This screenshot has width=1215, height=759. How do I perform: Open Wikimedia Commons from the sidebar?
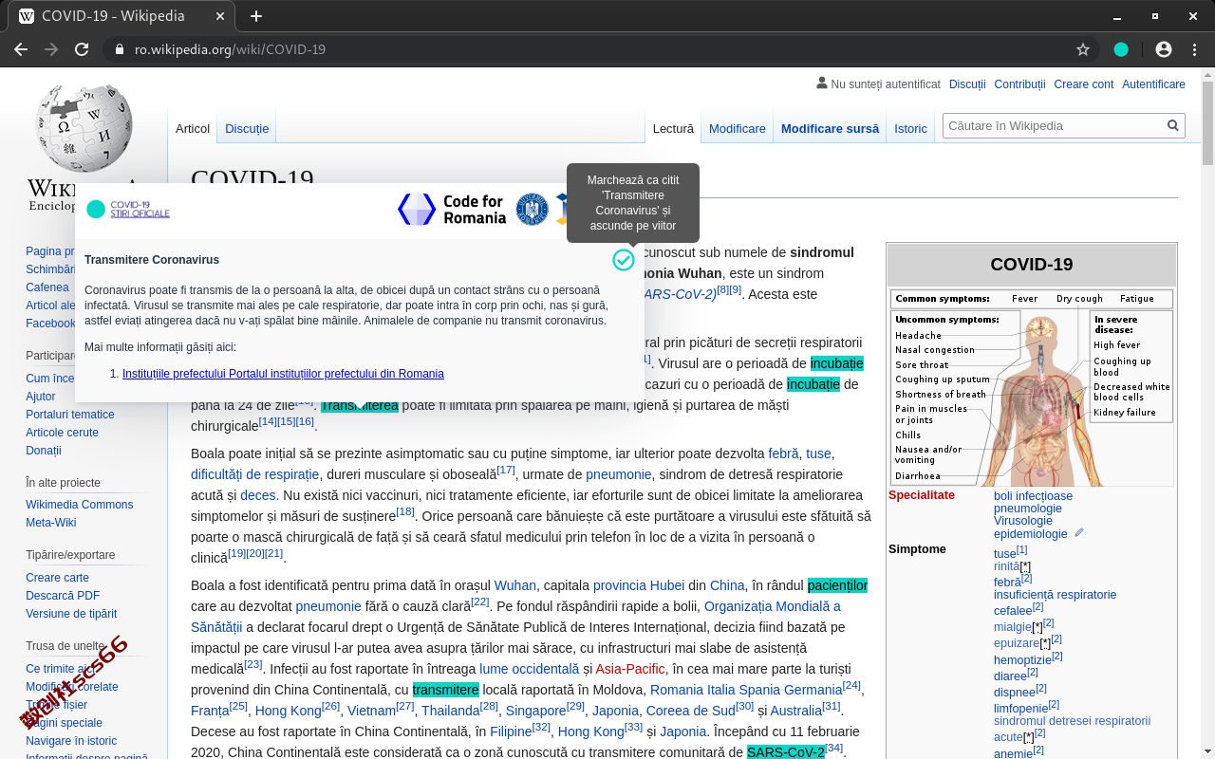coord(80,505)
